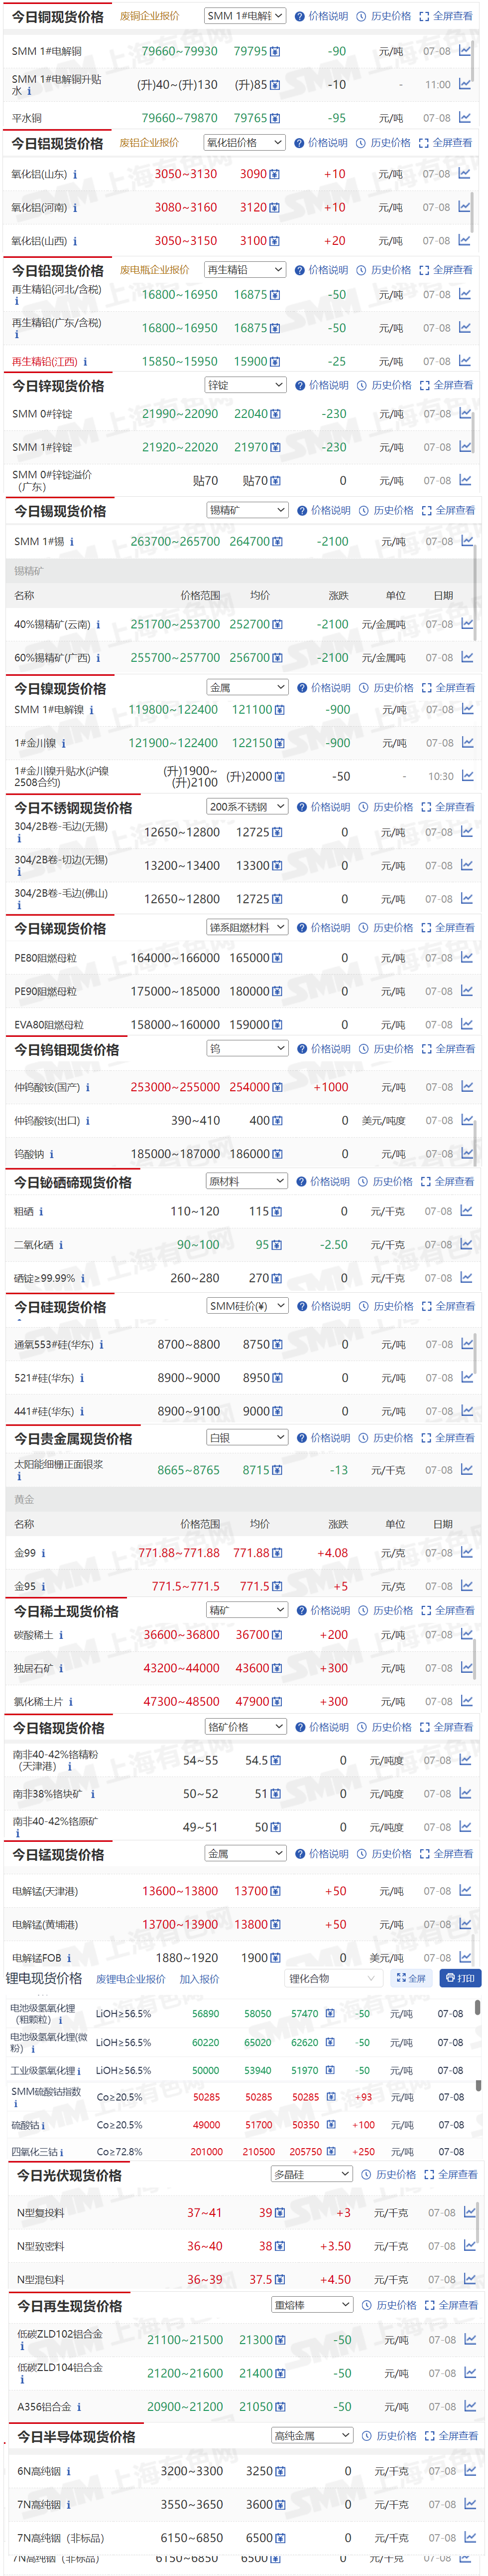Image resolution: width=488 pixels, height=2576 pixels.
Task: Click info icon beside 碳酸稀土
Action: (x=61, y=1635)
